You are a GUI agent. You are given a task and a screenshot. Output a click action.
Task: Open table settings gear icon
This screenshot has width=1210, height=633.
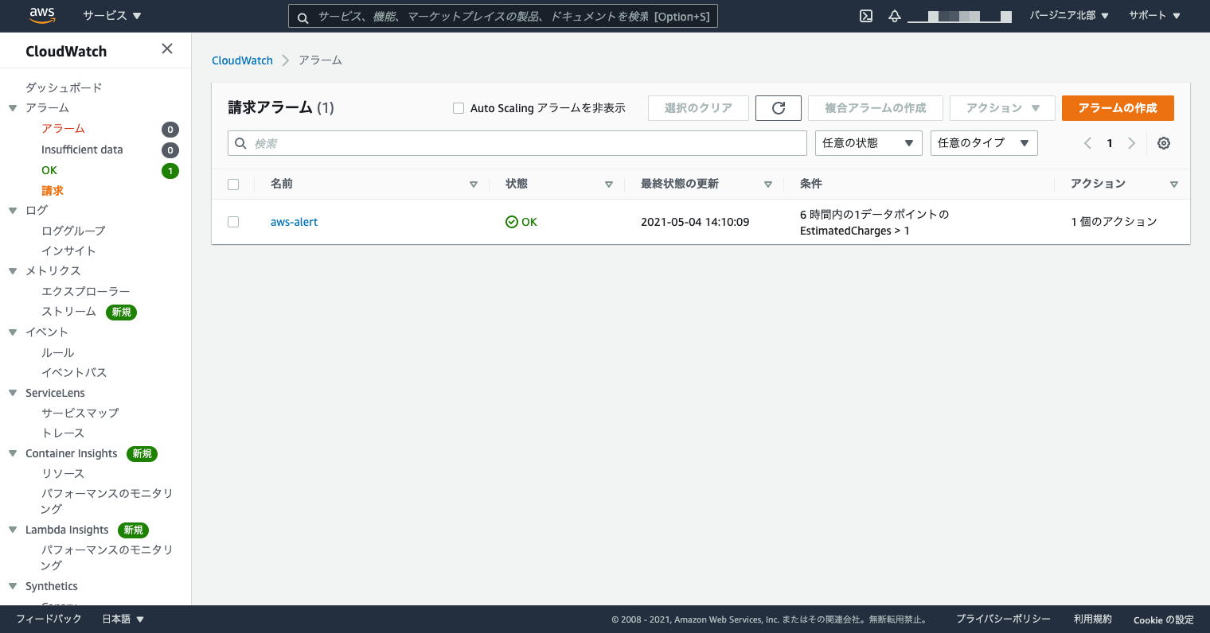(1164, 143)
